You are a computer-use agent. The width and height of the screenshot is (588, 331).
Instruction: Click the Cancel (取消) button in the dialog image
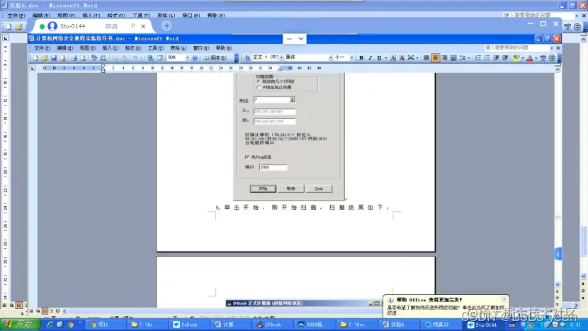pos(291,189)
